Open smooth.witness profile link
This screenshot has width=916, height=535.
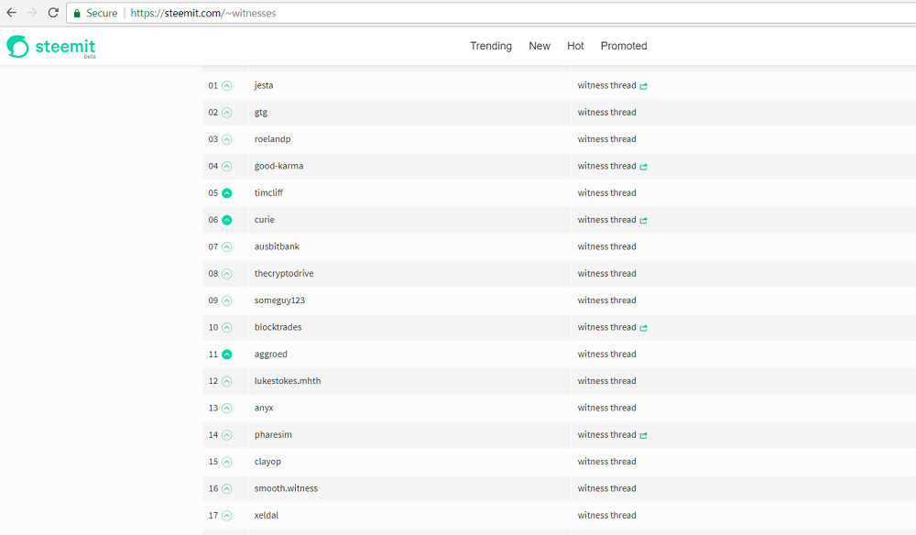coord(286,488)
